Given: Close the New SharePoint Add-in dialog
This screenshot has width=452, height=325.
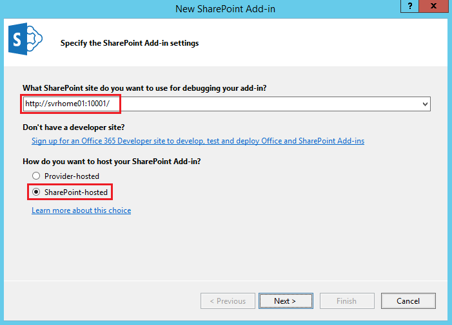Looking at the screenshot, I should pos(433,6).
